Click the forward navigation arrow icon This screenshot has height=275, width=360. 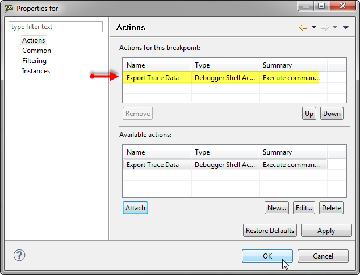point(325,27)
